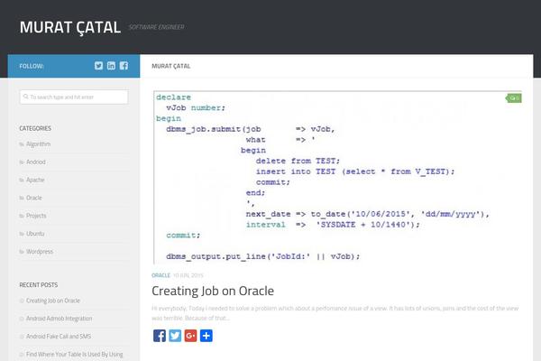
Task: Open the LinkedIn follow icon
Action: pyautogui.click(x=111, y=66)
